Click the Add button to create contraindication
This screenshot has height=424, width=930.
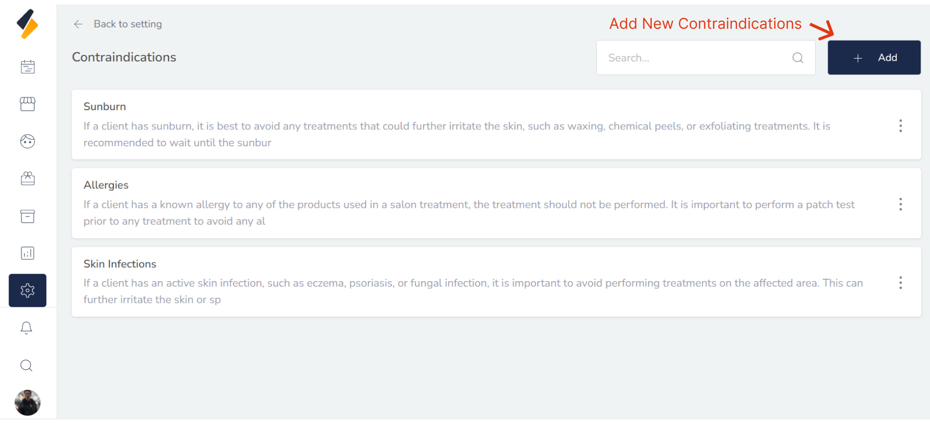click(x=874, y=57)
